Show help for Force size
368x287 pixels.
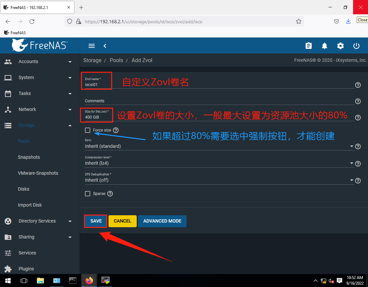coord(116,130)
